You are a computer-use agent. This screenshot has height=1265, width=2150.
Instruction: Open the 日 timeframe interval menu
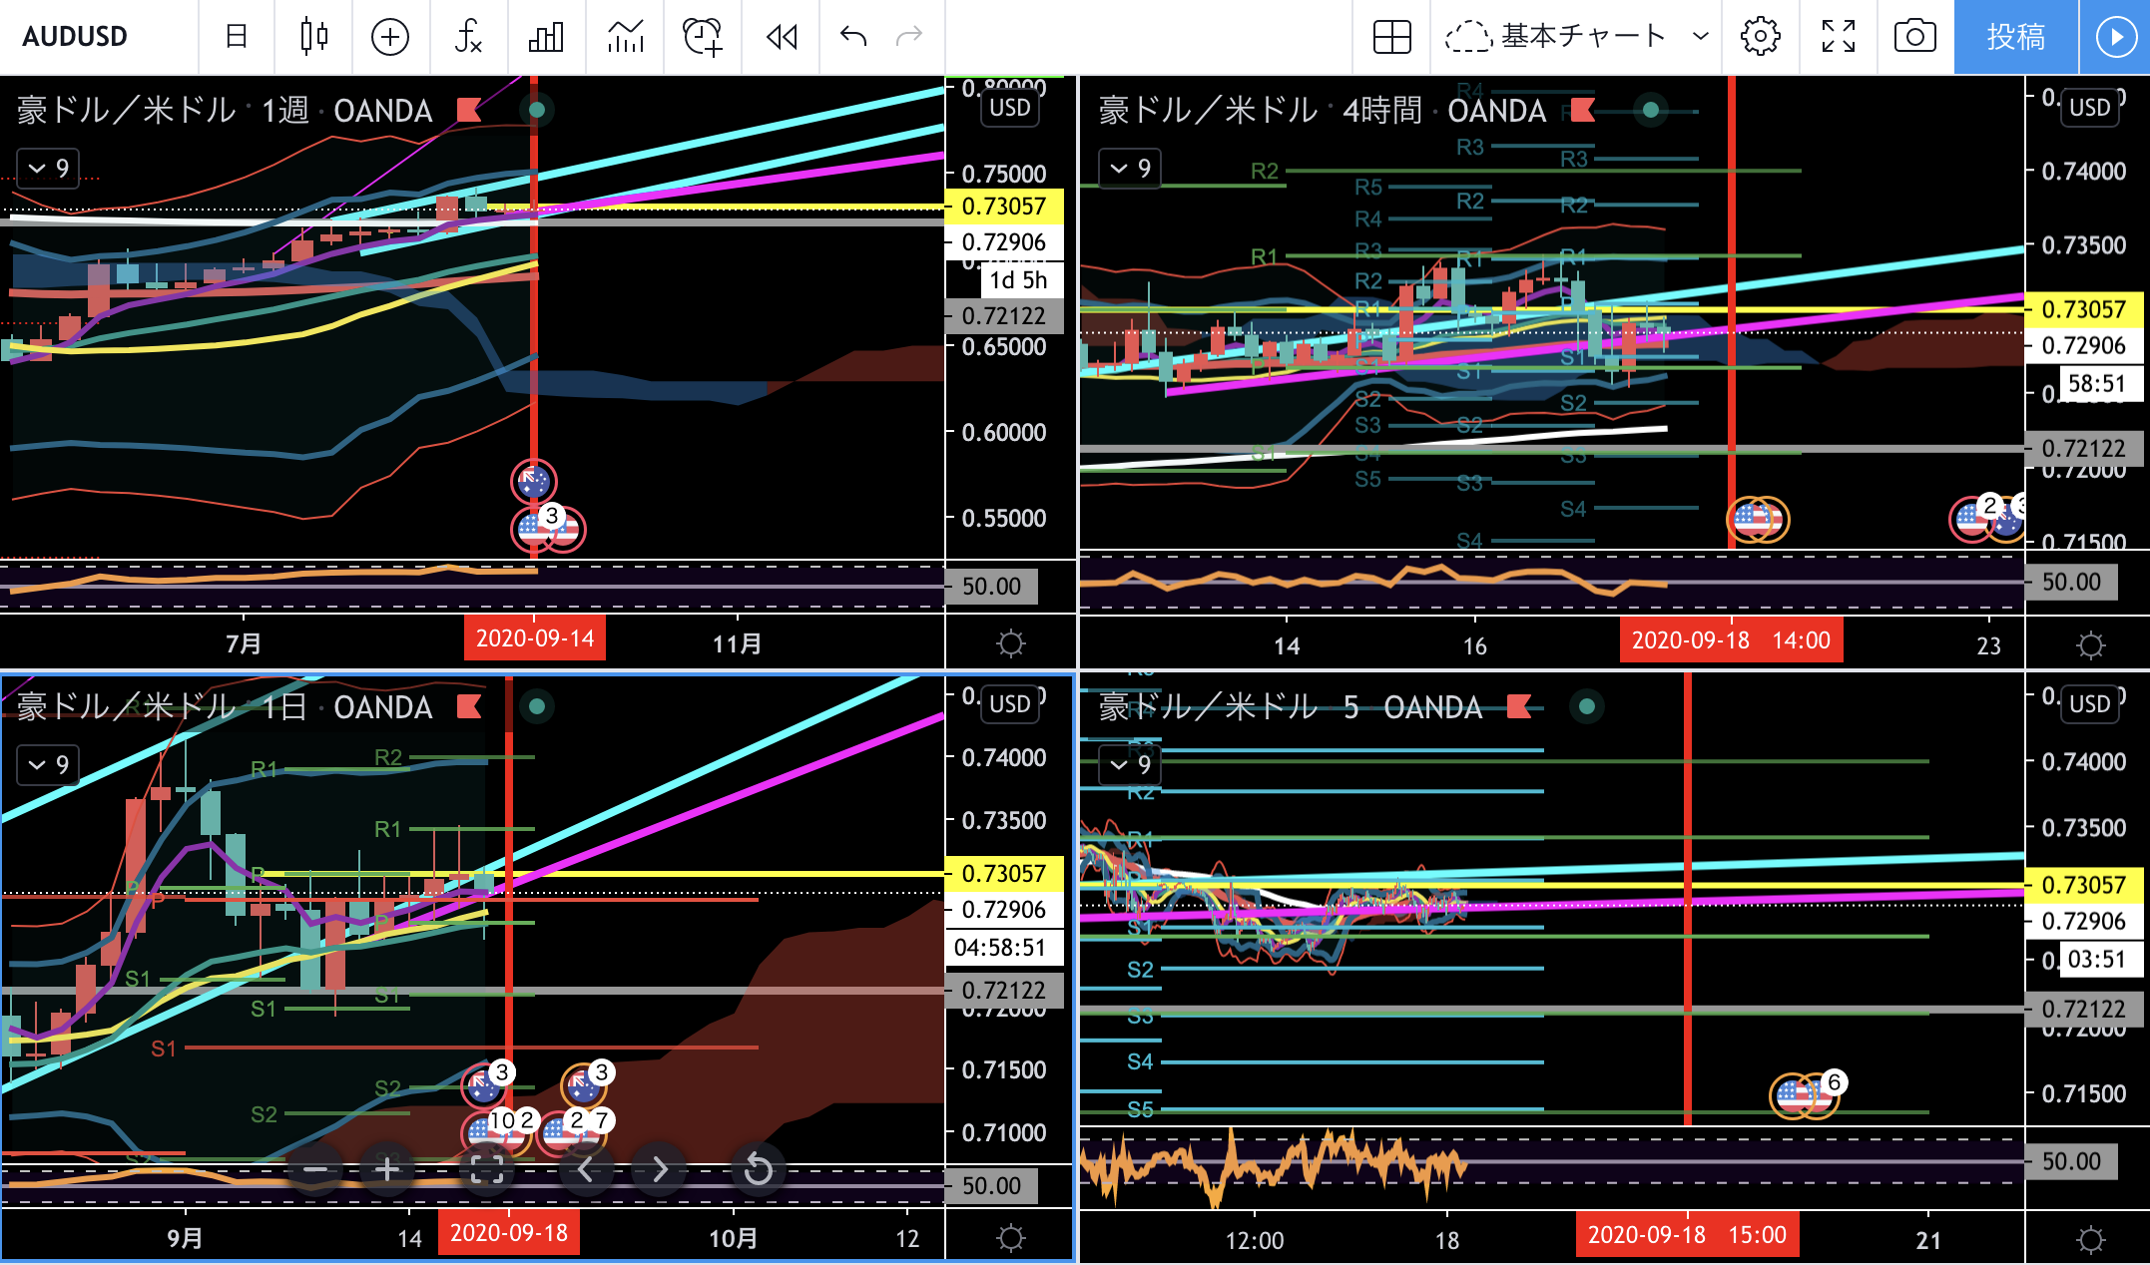point(237,37)
